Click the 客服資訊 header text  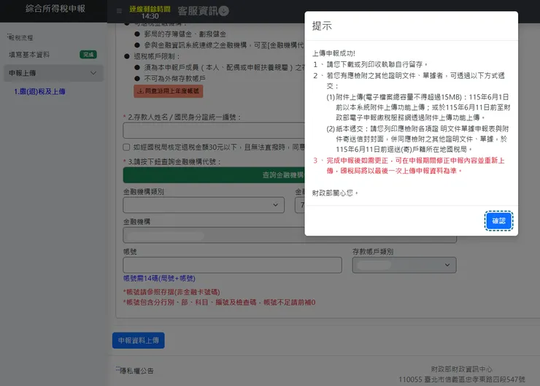click(x=198, y=11)
